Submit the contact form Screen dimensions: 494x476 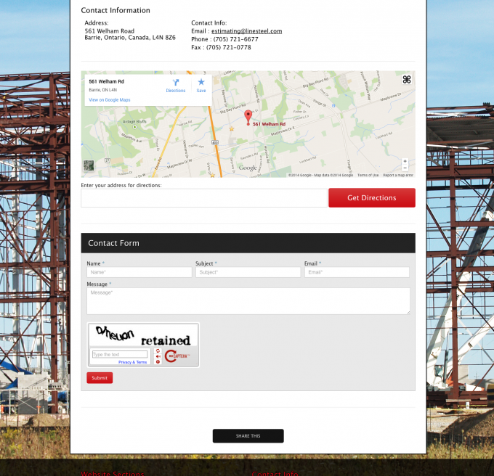(x=100, y=377)
